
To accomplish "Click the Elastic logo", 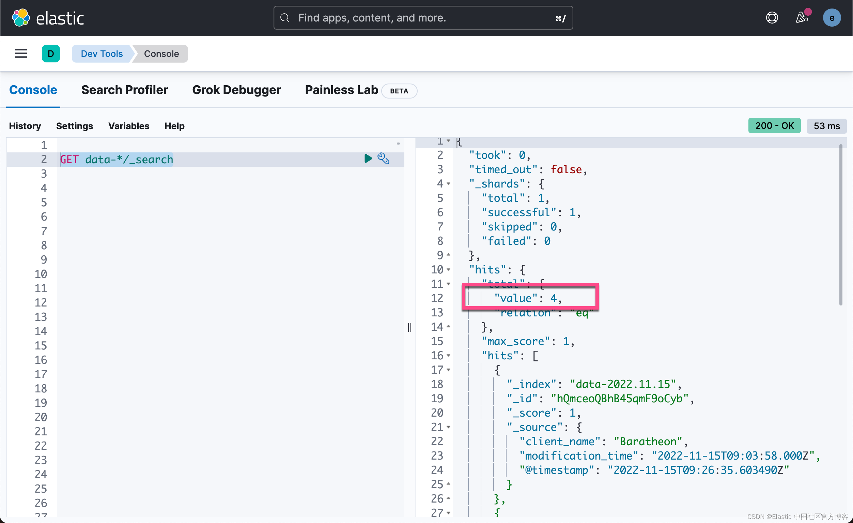I will click(48, 18).
